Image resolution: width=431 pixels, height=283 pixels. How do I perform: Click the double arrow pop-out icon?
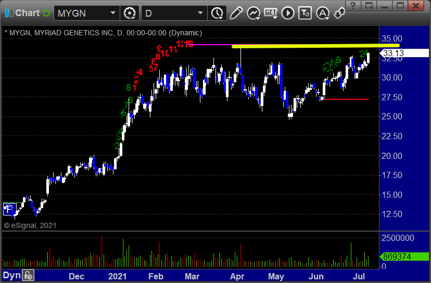[339, 13]
